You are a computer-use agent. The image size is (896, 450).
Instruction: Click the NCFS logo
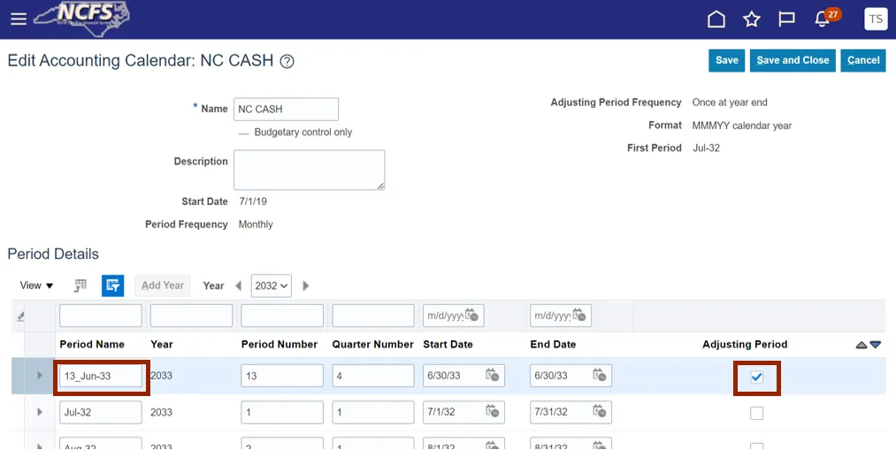81,19
